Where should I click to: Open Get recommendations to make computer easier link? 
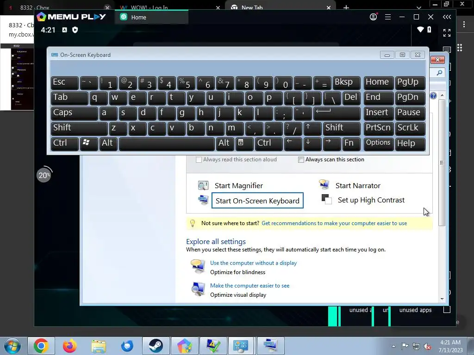[x=334, y=223]
